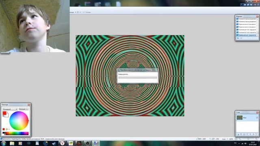Click the volume icon in system tray
The width and height of the screenshot is (260, 146).
(245, 144)
